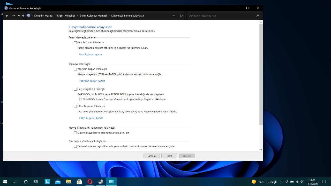
Task: Open the recent locations dropdown arrow
Action: pyautogui.click(x=19, y=16)
